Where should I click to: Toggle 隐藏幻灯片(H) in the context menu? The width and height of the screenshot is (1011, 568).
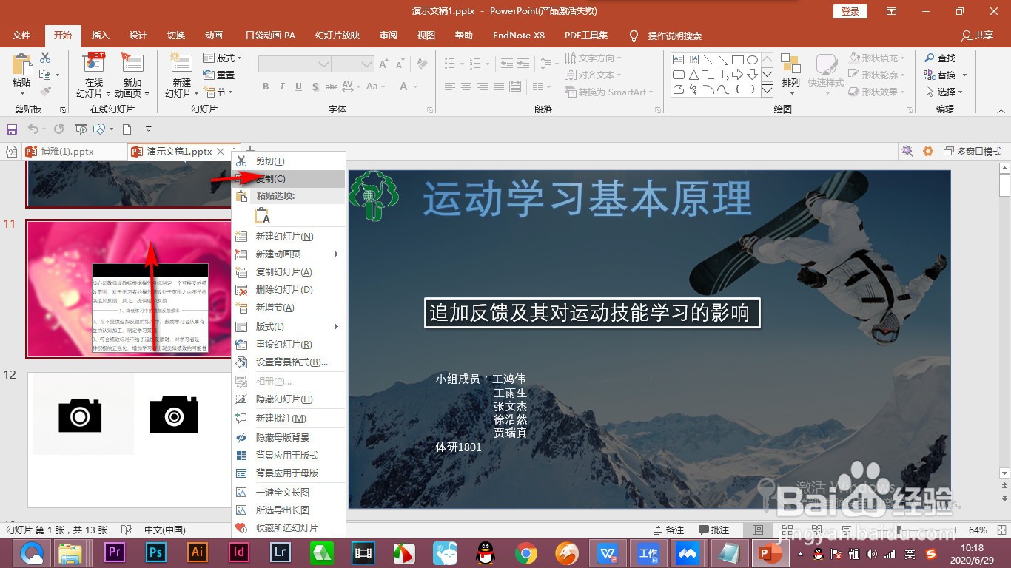[289, 399]
